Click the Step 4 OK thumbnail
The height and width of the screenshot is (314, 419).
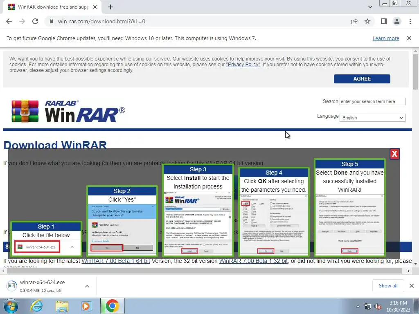[x=274, y=212]
